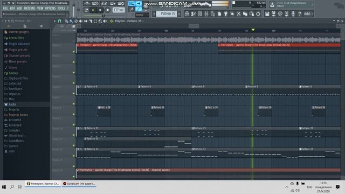The image size is (345, 194).
Task: Click the tempo 137 field
Action: (119, 10)
